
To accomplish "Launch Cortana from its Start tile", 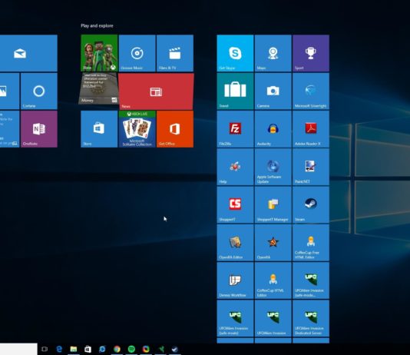I will (39, 91).
